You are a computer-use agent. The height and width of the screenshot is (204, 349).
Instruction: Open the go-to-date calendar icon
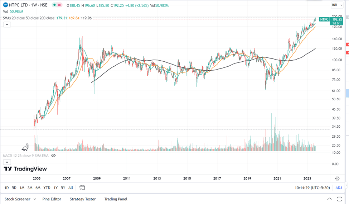[x=82, y=188]
